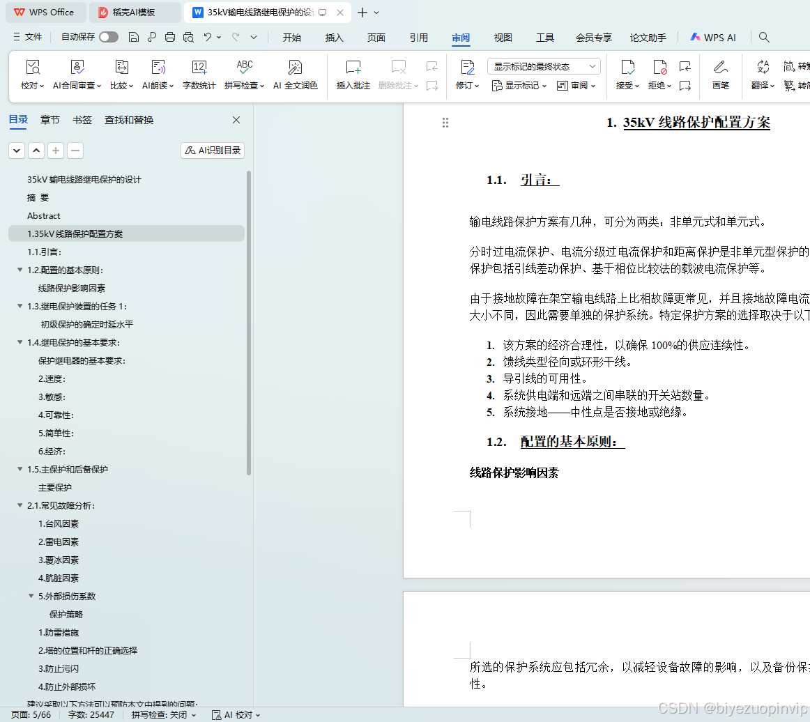810x722 pixels.
Task: Switch to the 引用 ribbon tab
Action: [418, 37]
